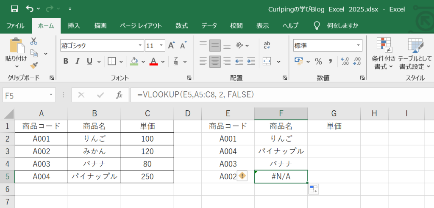Open the 表示 tab
Viewport: 434px width, 208px height.
tap(262, 26)
